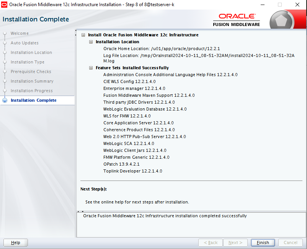Viewport: 307px width, 249px height.
Task: Select the Prerequisite Checks step
Action: point(31,72)
